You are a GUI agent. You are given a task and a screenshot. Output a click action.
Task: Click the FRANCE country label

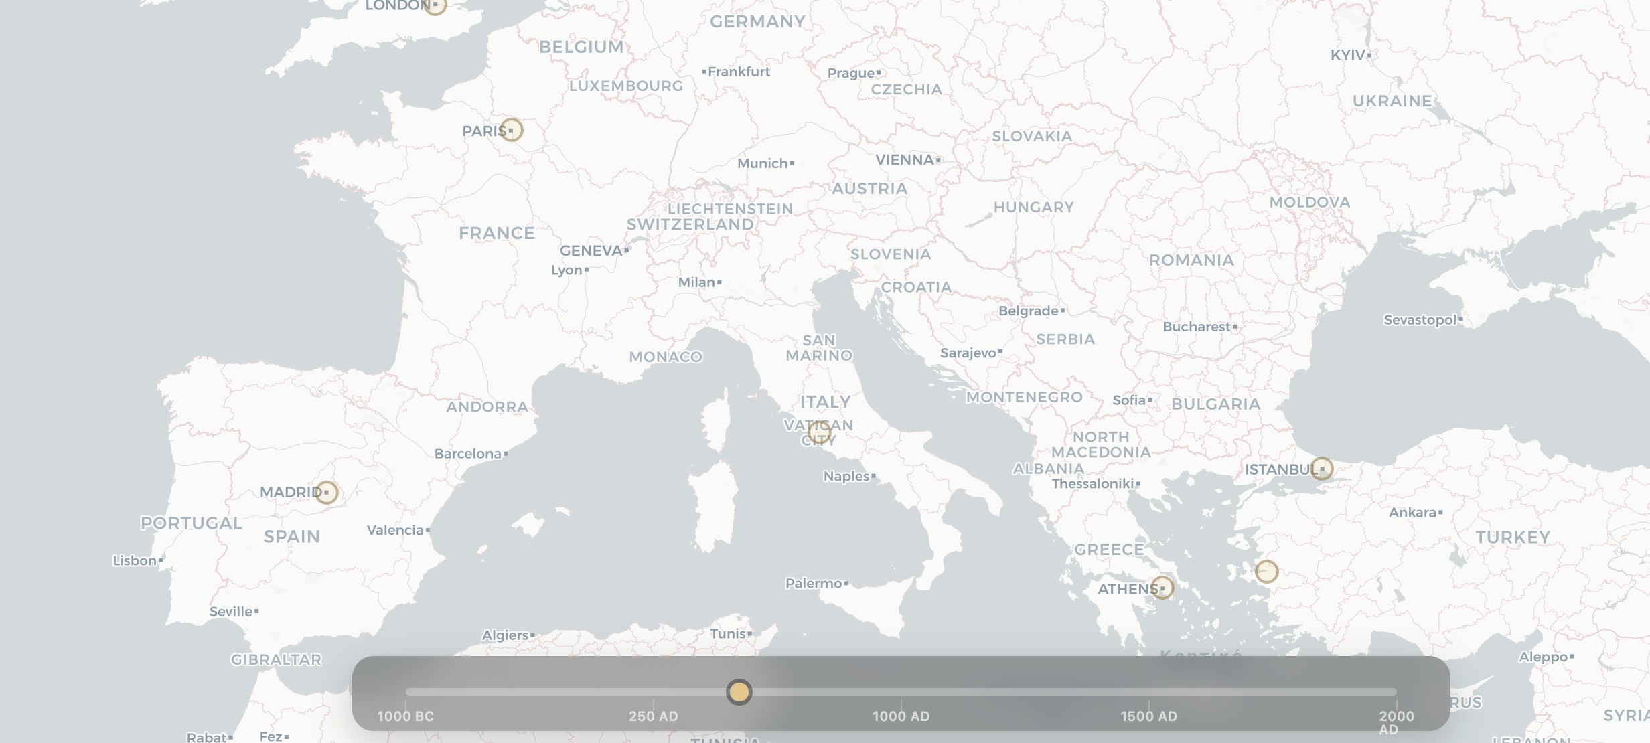496,232
